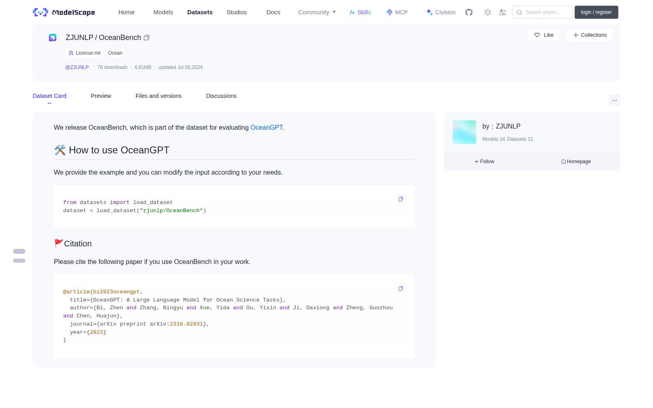This screenshot has width=653, height=408.
Task: Switch to the Preview tab
Action: pyautogui.click(x=101, y=96)
